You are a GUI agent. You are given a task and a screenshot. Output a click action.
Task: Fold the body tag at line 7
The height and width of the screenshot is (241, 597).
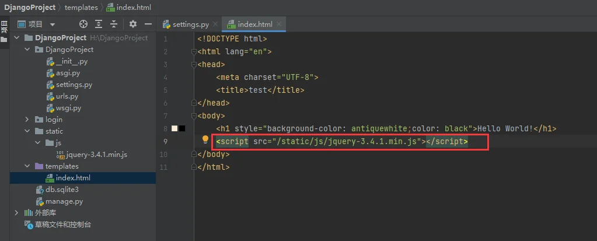tap(194, 116)
